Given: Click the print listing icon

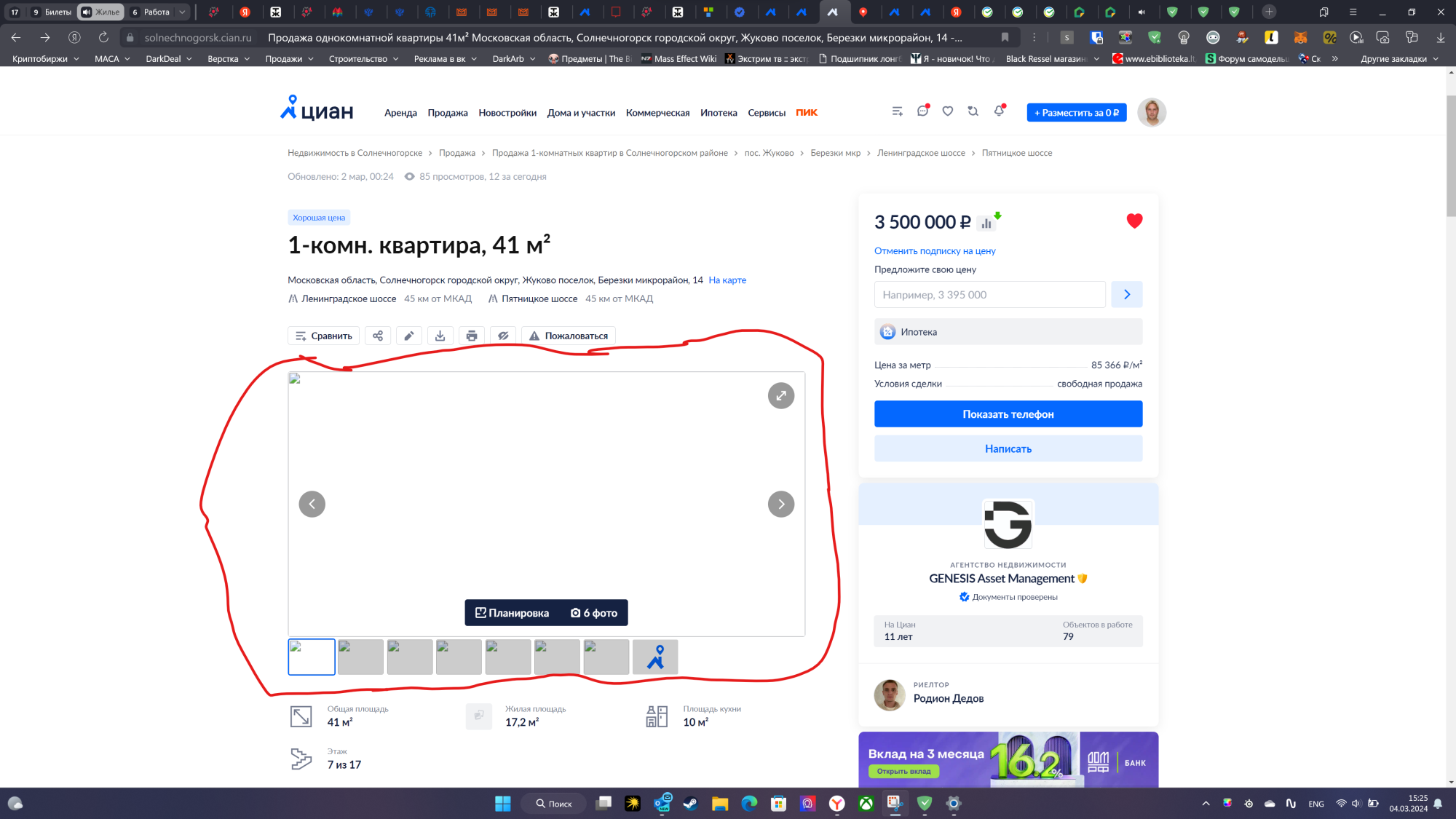Looking at the screenshot, I should coord(472,336).
